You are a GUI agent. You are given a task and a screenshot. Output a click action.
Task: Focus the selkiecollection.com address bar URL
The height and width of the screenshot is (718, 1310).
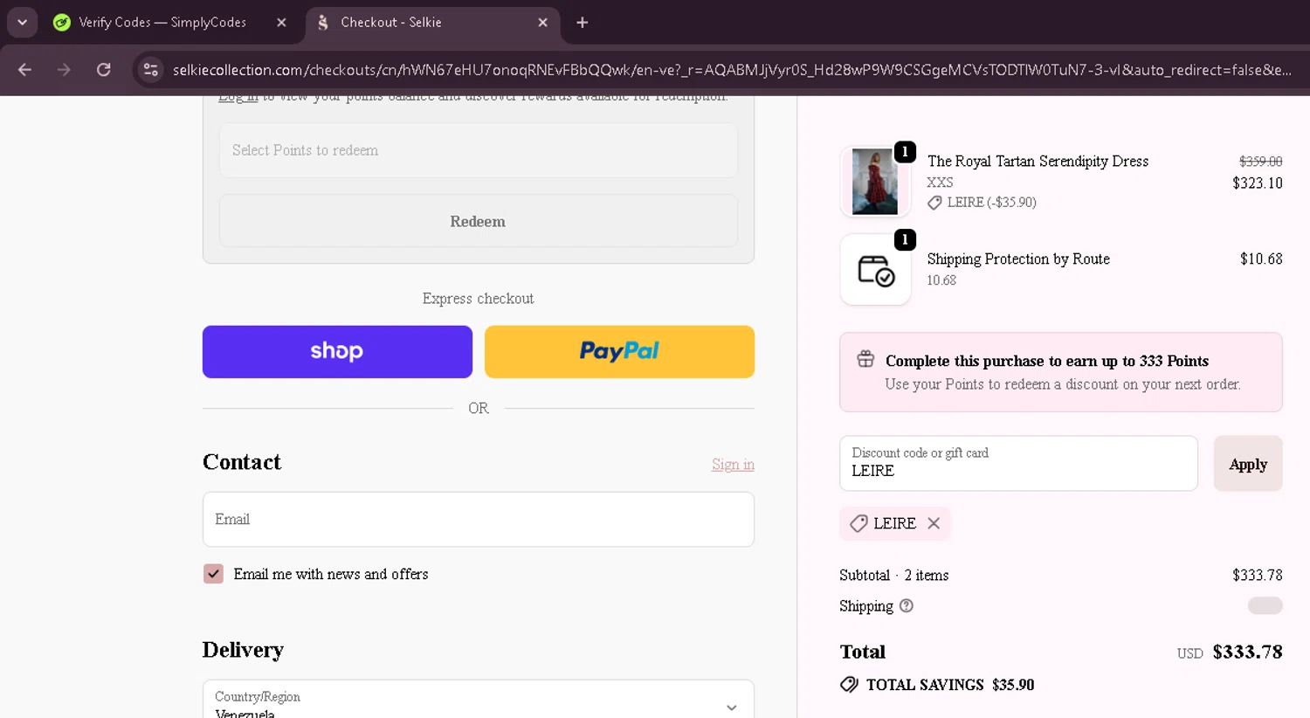point(732,70)
